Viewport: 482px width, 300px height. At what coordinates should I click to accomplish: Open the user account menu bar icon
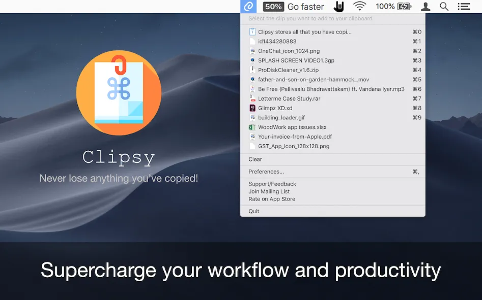pyautogui.click(x=426, y=7)
